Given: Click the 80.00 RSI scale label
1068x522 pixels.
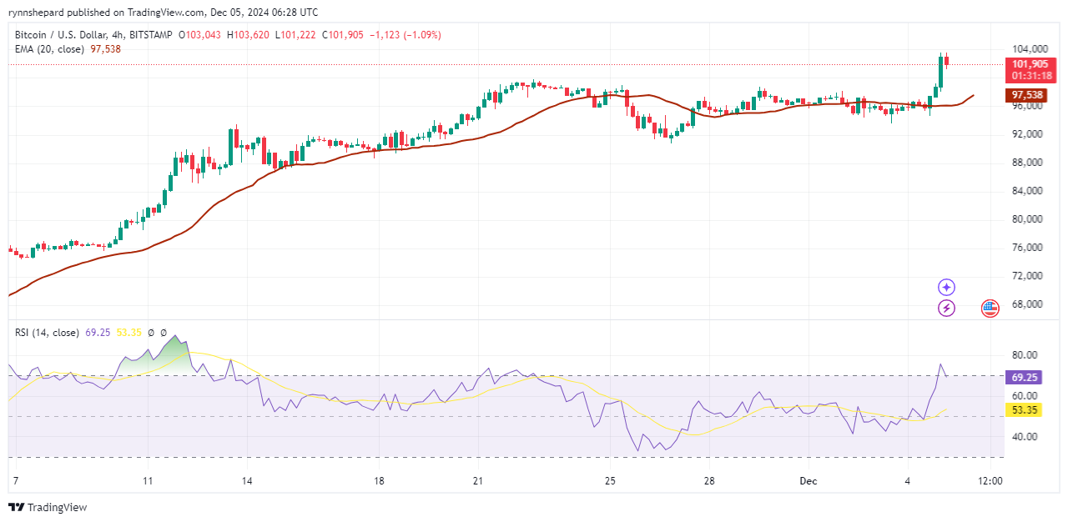Looking at the screenshot, I should [x=1025, y=355].
